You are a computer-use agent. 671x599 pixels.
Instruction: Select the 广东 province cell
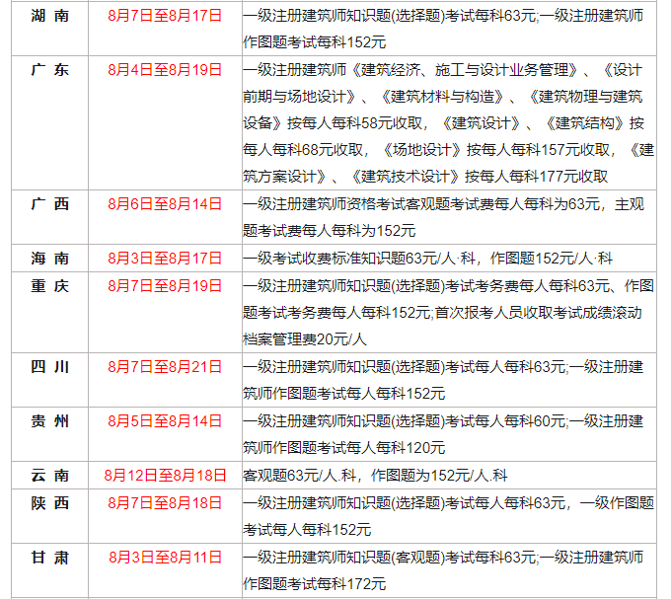tap(49, 70)
